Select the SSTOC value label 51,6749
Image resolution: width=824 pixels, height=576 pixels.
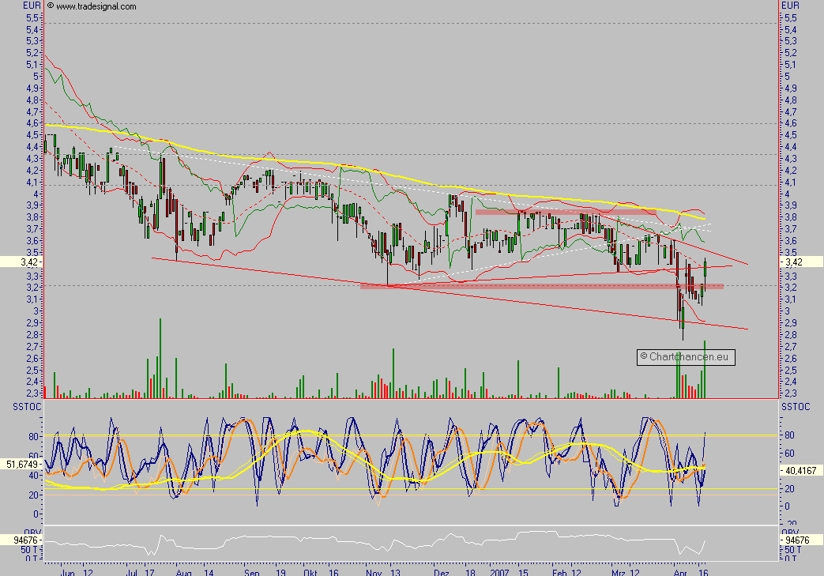(x=22, y=465)
